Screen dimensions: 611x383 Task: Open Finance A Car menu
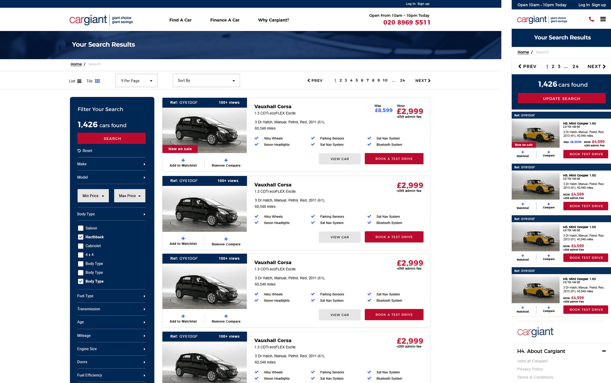point(225,20)
